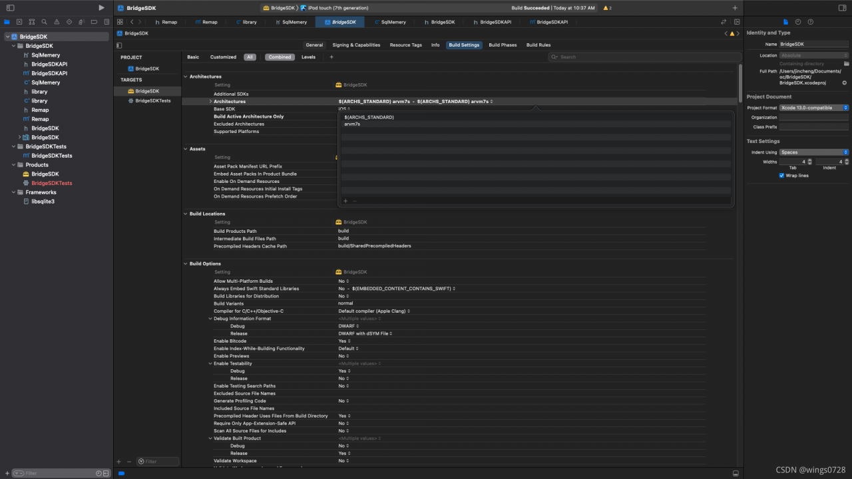Switch filter to Customized settings
The height and width of the screenshot is (479, 852).
(x=223, y=57)
